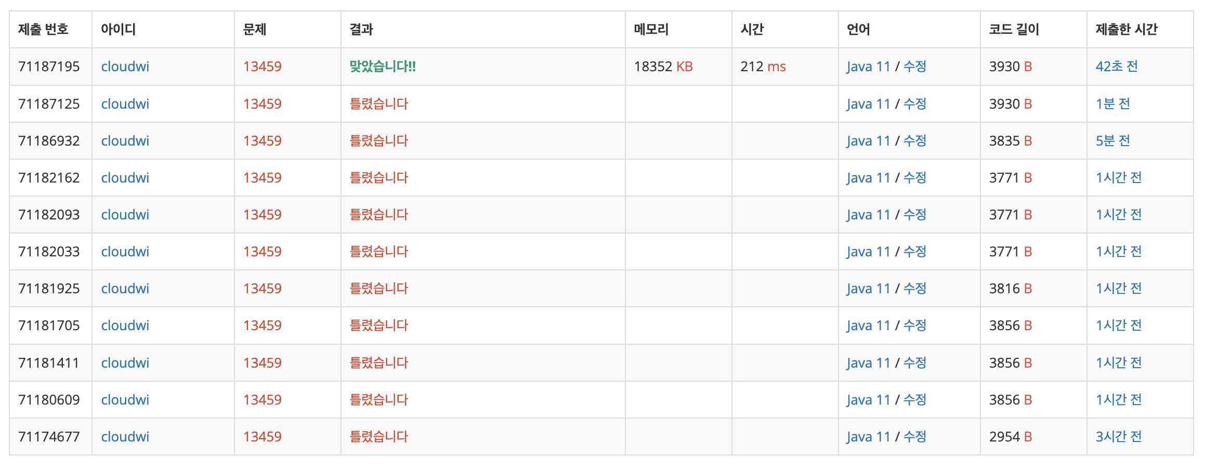Open problem 13459 in row 71174677
1205x468 pixels.
pyautogui.click(x=262, y=437)
